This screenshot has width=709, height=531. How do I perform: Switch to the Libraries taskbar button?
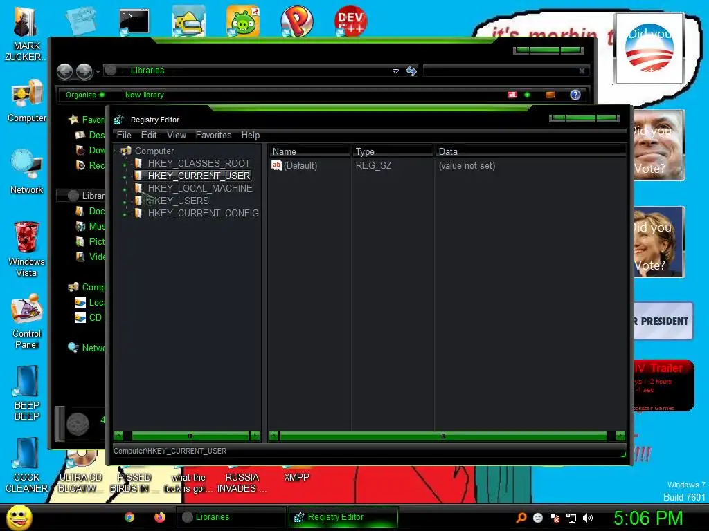(x=231, y=517)
